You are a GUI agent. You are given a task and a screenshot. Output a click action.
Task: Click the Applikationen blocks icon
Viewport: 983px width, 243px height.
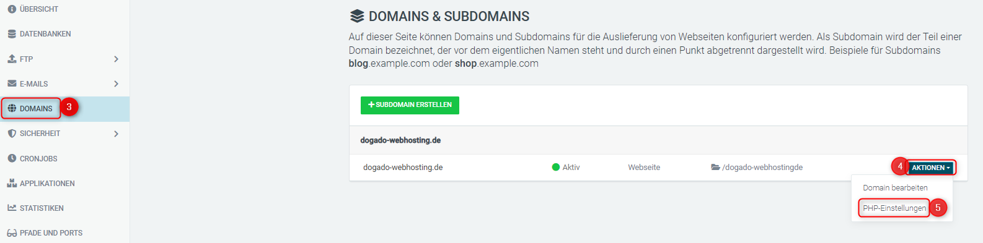pyautogui.click(x=12, y=183)
